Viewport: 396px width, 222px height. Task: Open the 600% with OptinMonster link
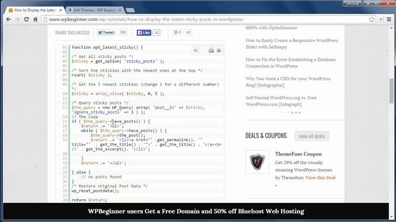pyautogui.click(x=271, y=28)
